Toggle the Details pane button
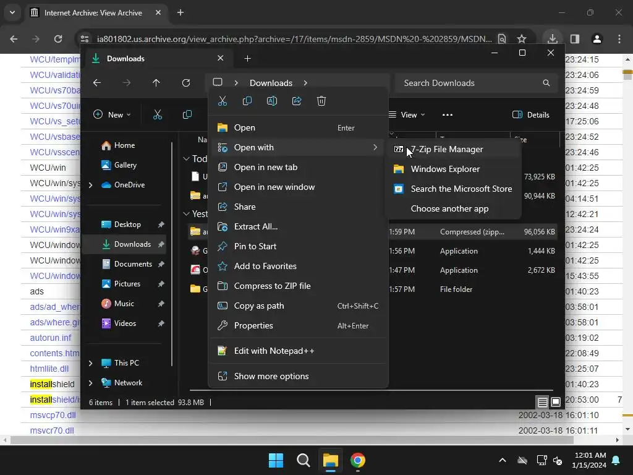Image resolution: width=633 pixels, height=475 pixels. tap(531, 114)
